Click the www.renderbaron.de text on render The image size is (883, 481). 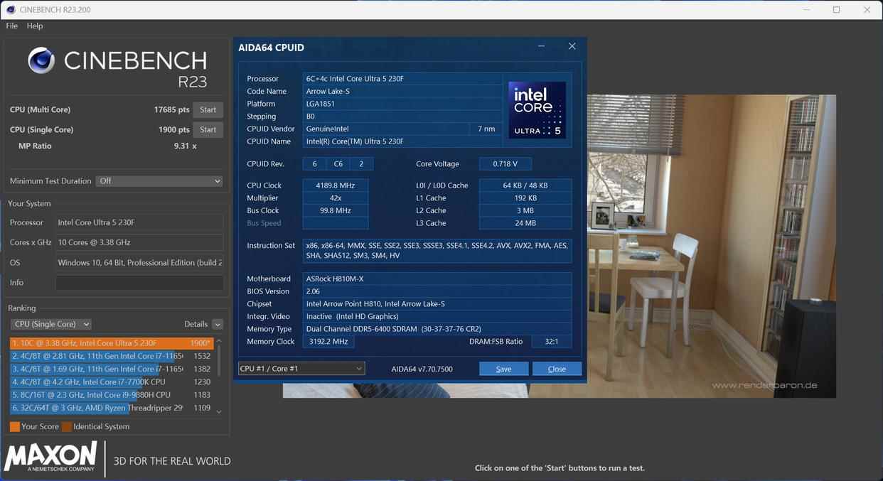pos(764,385)
